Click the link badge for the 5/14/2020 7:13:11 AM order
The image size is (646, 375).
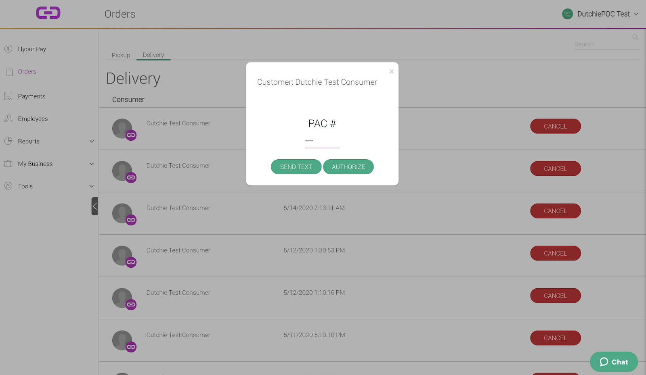pyautogui.click(x=131, y=220)
